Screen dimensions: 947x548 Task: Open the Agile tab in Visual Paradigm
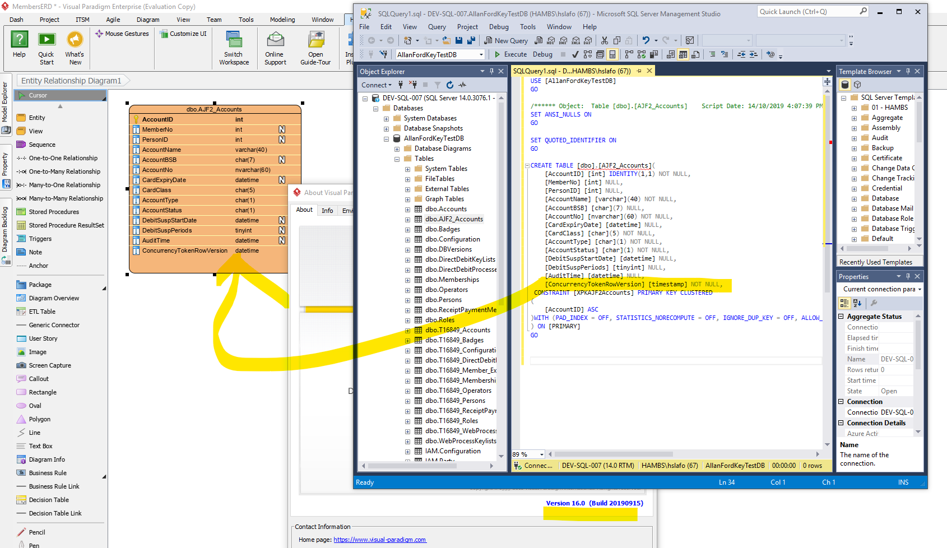pyautogui.click(x=113, y=20)
